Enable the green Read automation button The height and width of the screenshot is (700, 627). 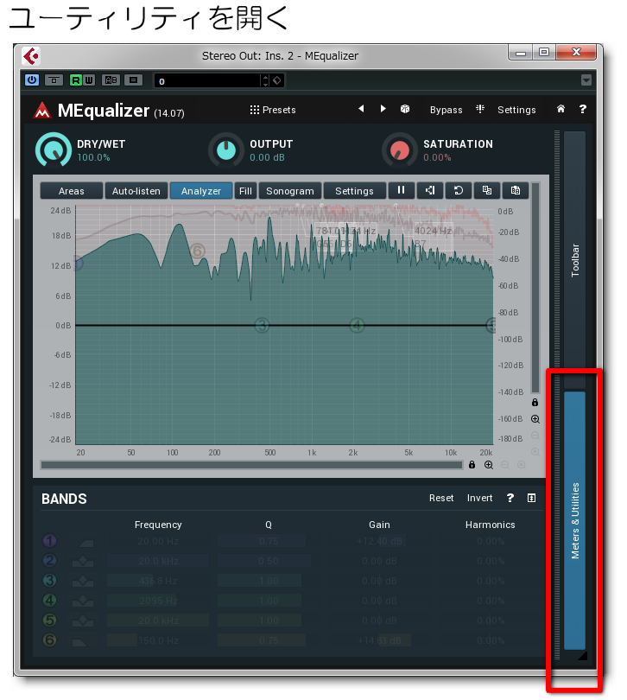pos(76,80)
